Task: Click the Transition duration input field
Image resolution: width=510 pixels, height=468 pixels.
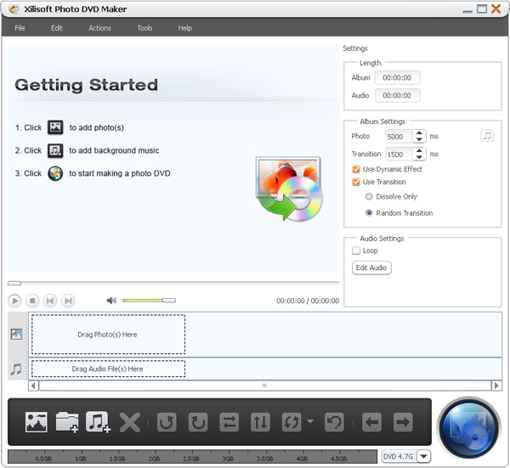Action: click(398, 154)
